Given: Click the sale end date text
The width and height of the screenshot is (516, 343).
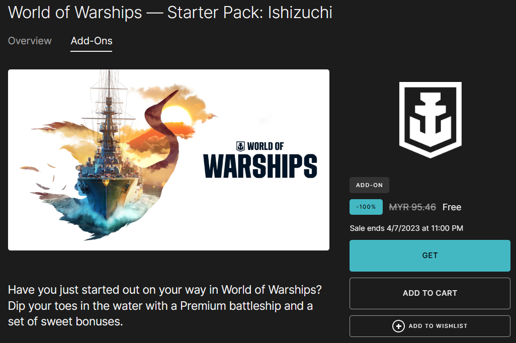Looking at the screenshot, I should coord(406,228).
